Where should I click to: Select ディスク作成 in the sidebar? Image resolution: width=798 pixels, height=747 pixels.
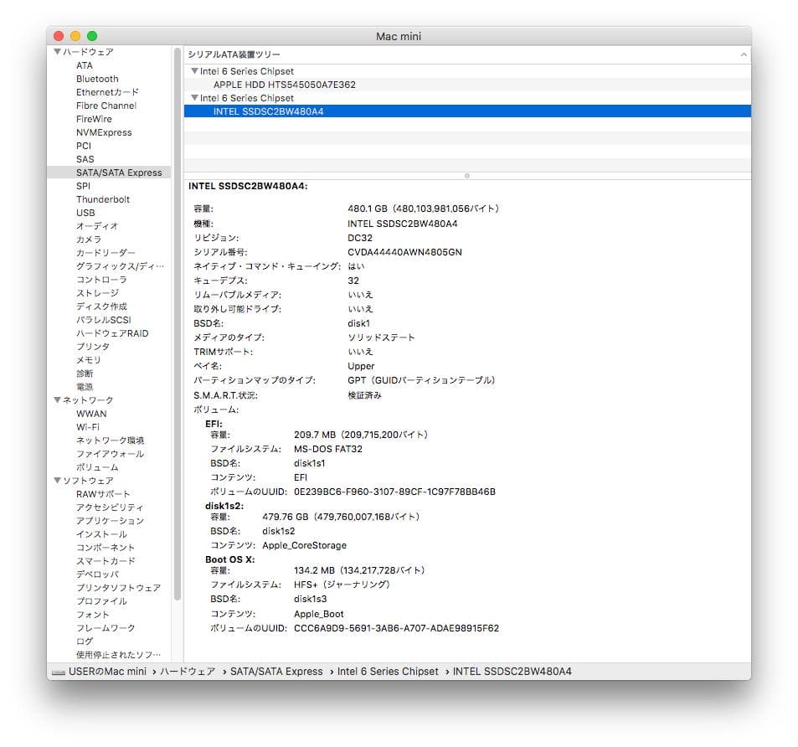tap(101, 307)
